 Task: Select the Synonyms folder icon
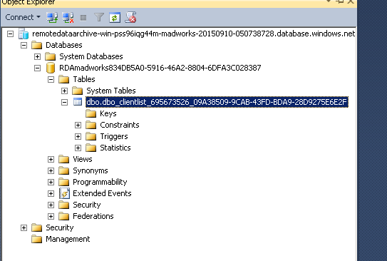(64, 171)
